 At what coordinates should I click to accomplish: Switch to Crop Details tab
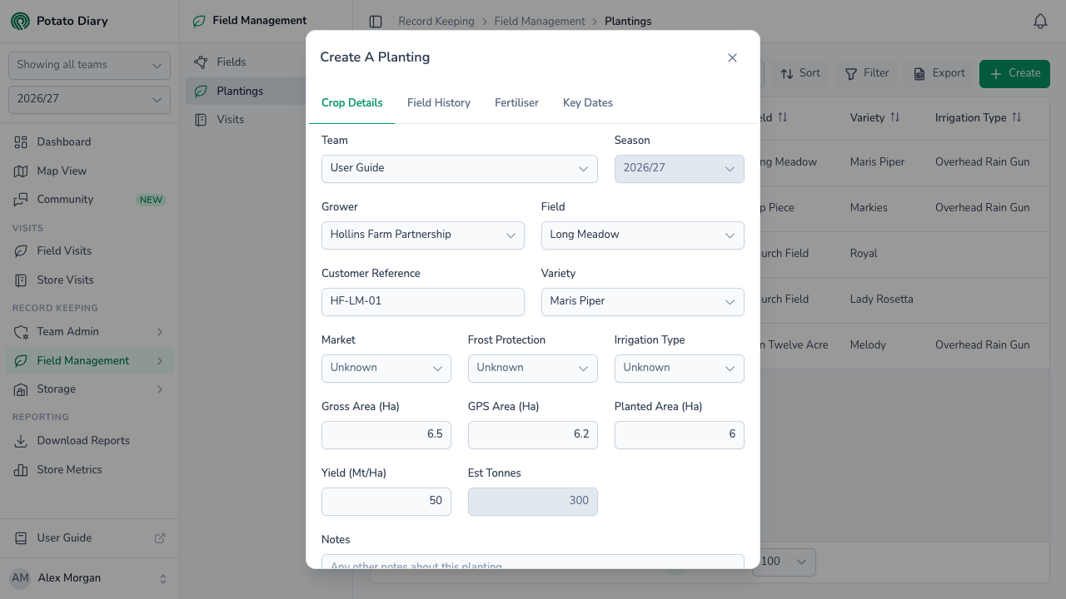click(x=352, y=103)
